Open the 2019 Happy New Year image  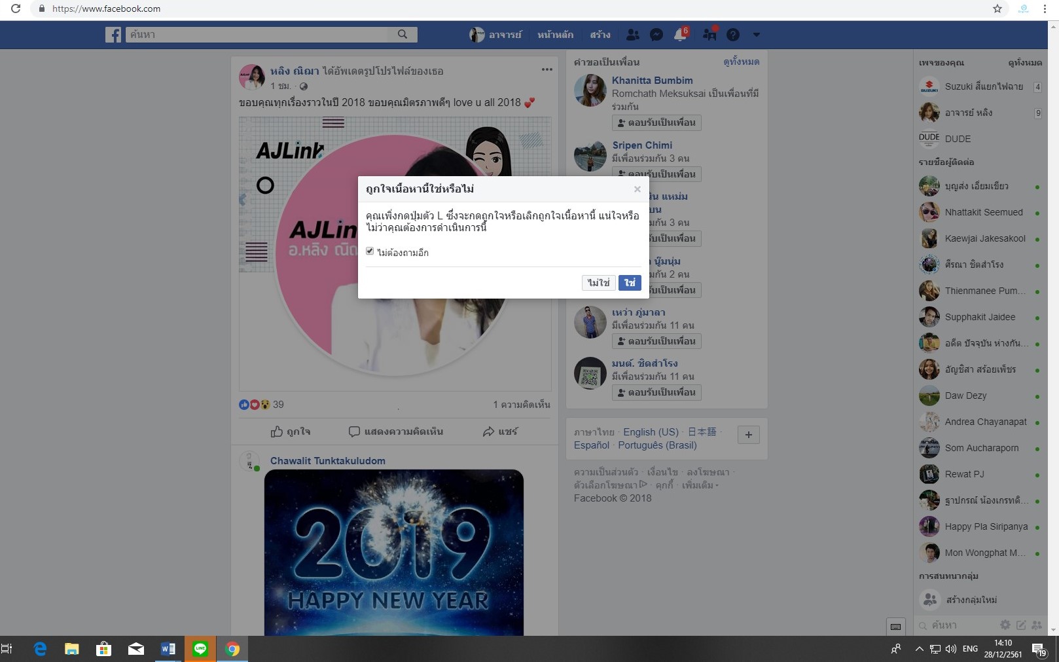click(394, 553)
